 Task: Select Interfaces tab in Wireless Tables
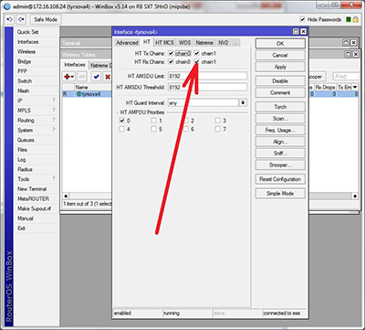(x=75, y=65)
